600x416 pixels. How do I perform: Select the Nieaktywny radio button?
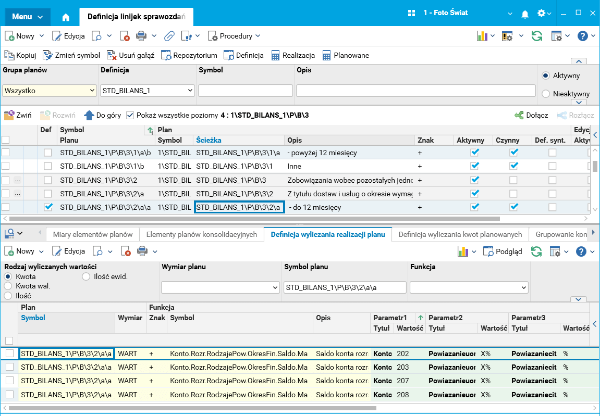(x=546, y=94)
